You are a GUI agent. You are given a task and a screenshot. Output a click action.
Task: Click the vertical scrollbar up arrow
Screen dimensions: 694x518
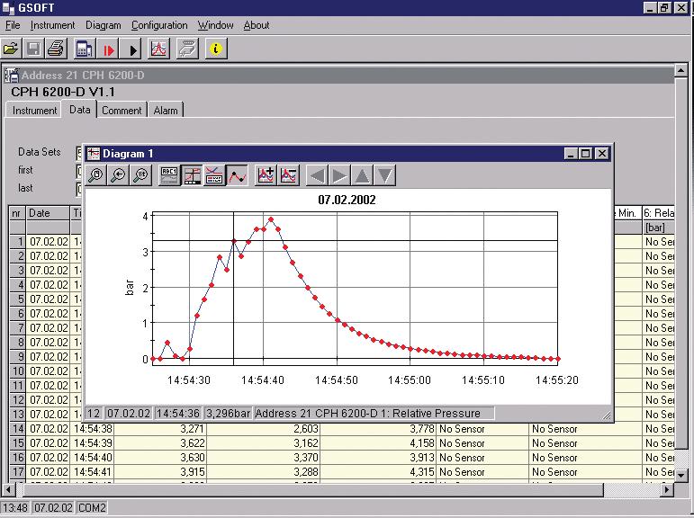pos(680,71)
